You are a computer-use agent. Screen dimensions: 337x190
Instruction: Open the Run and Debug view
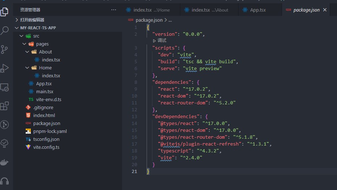(5, 68)
